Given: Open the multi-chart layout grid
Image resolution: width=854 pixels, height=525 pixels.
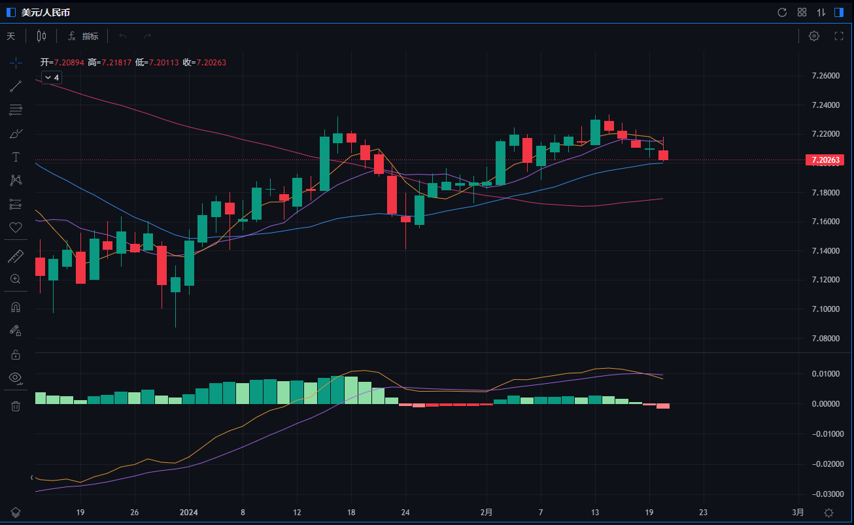Looking at the screenshot, I should tap(802, 12).
